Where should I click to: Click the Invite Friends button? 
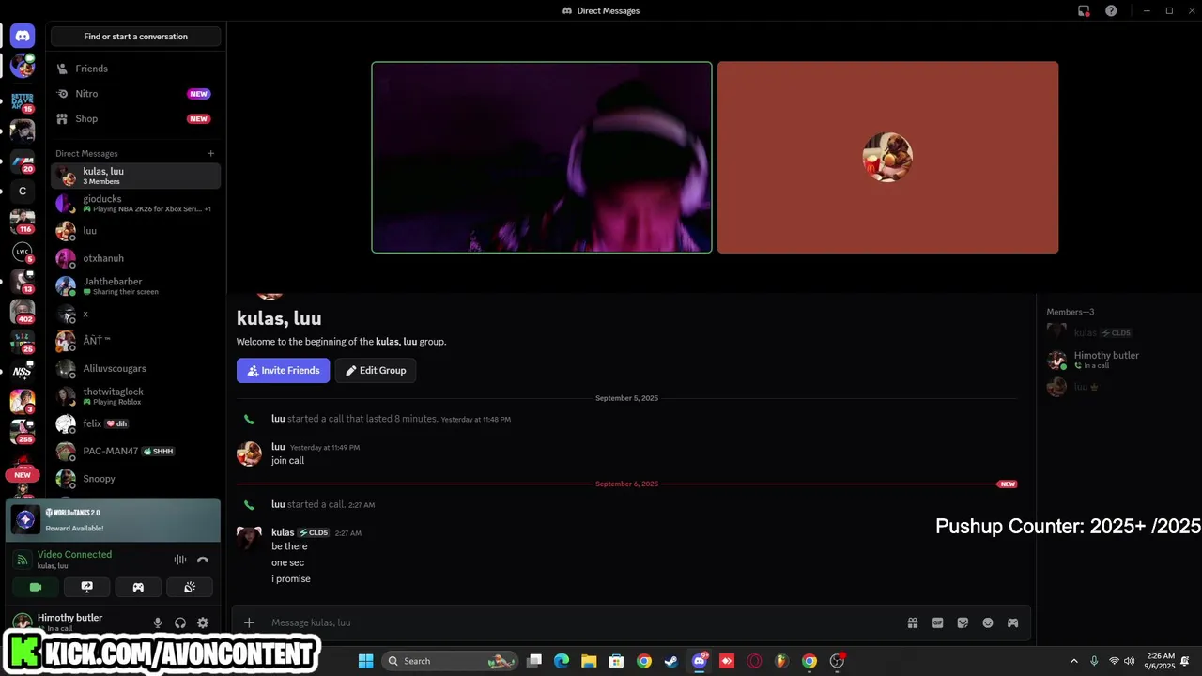point(283,370)
